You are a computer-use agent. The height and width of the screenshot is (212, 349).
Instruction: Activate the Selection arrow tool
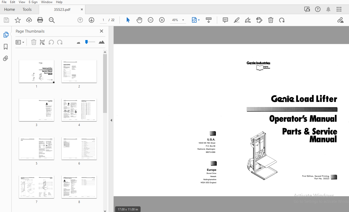pyautogui.click(x=128, y=20)
